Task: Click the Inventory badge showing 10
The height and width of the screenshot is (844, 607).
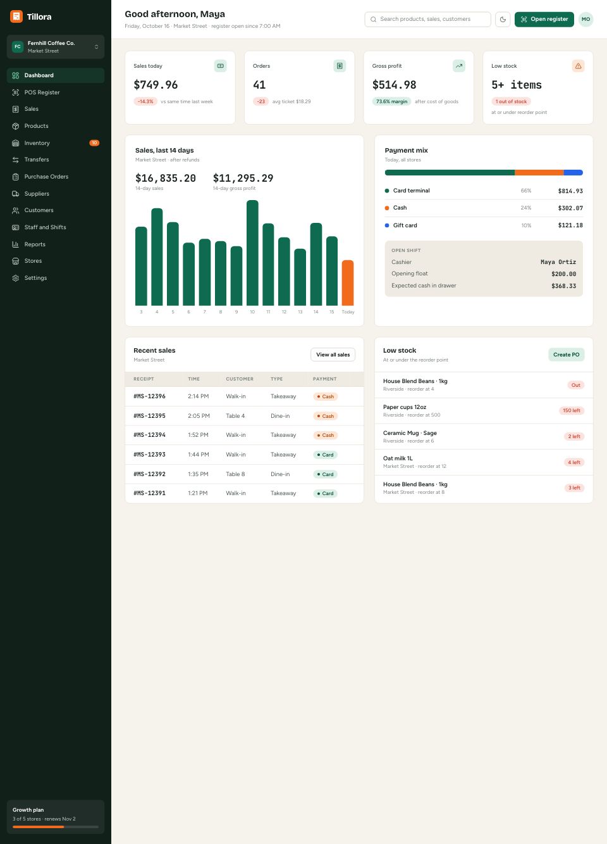Action: coord(94,143)
